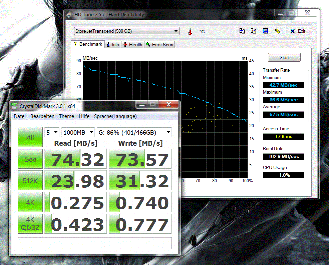Screen dimensions: 329x265
Task: Switch to the Benchmark tab
Action: click(x=88, y=44)
